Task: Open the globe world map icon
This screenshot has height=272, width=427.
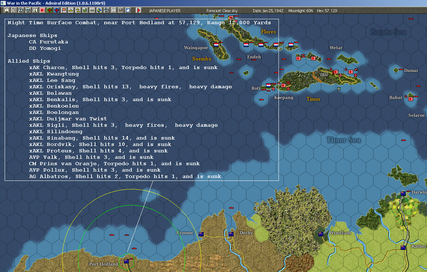Action: [x=99, y=10]
